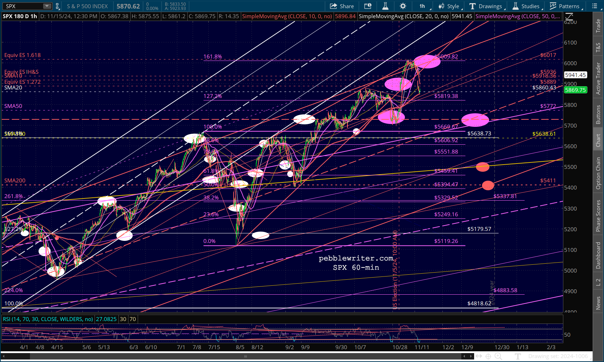The image size is (604, 362).
Task: Click the RSI value 27.0825
Action: pyautogui.click(x=106, y=319)
